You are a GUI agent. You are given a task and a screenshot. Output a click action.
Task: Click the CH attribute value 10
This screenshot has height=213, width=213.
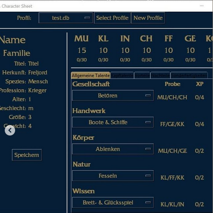click(x=146, y=50)
